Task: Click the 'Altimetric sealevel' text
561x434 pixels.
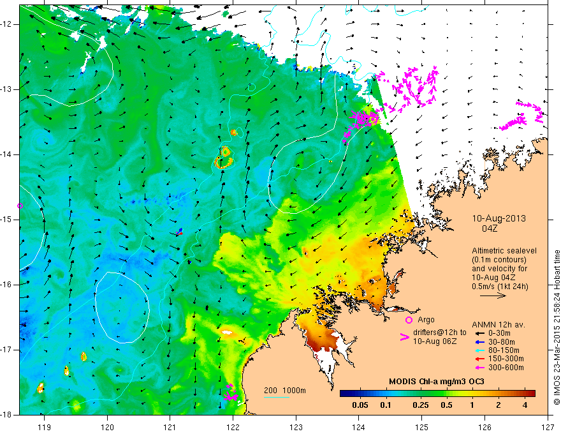Action: pos(504,251)
